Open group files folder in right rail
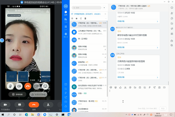Screen dimensions: 175x117 click(x=172, y=23)
